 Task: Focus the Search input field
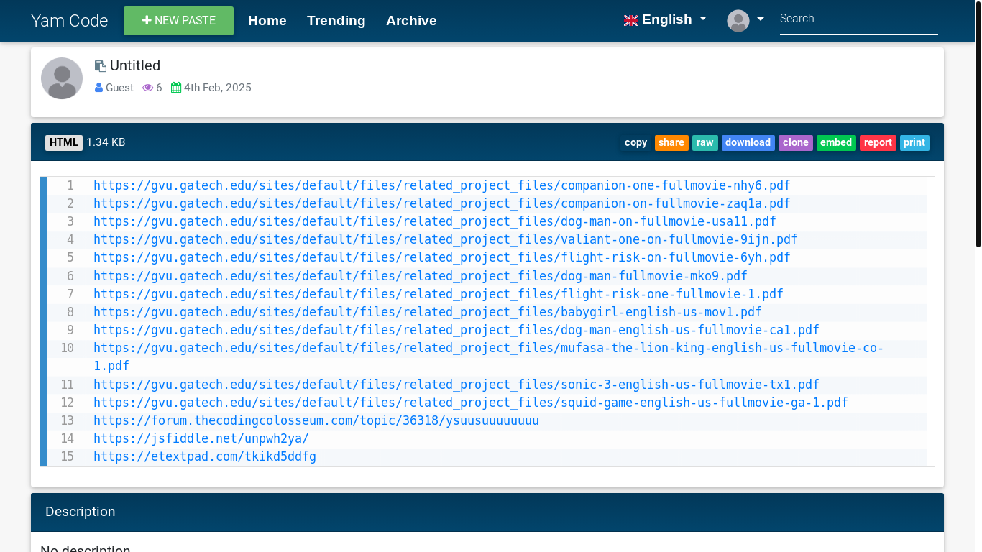[x=859, y=19]
